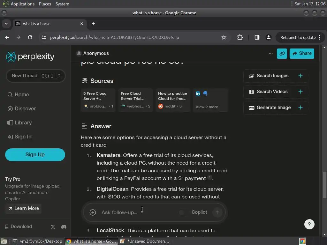
Task: Click the browser forward arrow
Action: 19,37
